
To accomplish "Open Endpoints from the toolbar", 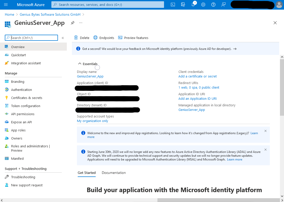I will (x=104, y=38).
